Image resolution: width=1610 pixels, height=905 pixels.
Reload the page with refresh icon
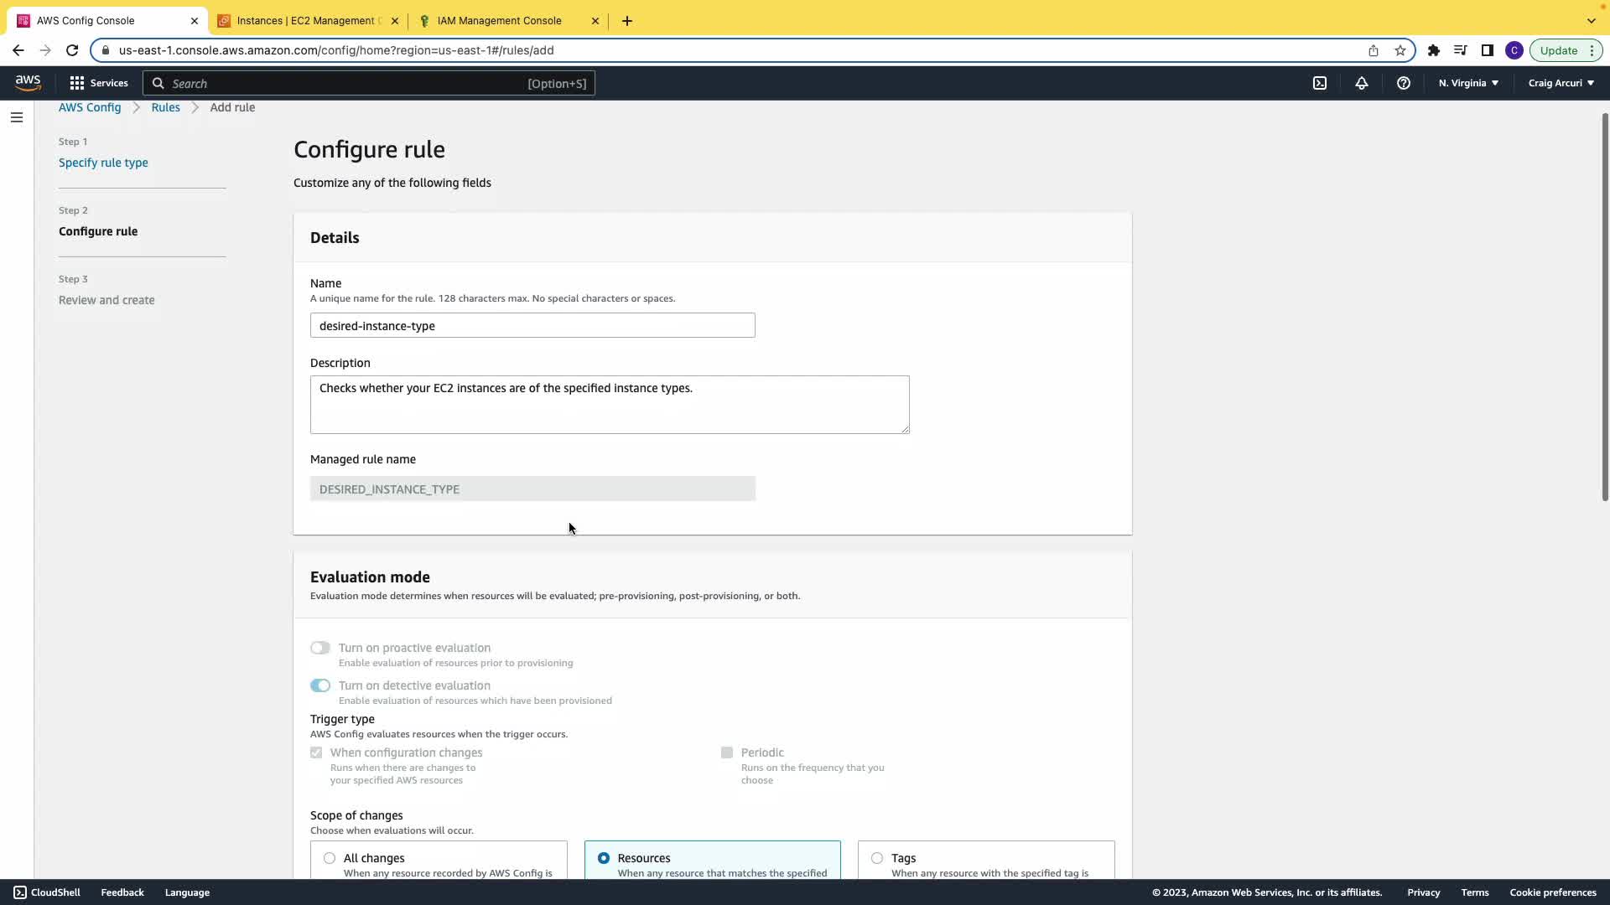tap(72, 50)
